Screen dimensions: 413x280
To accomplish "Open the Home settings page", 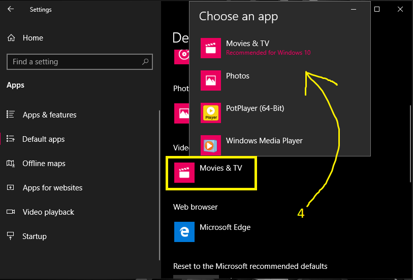I will click(33, 38).
